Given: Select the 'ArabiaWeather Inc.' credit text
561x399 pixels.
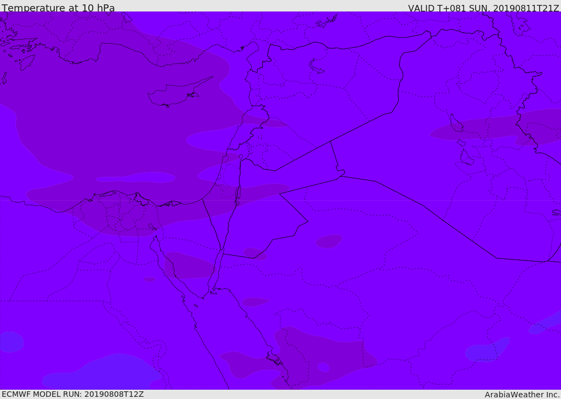Looking at the screenshot, I should [522, 395].
